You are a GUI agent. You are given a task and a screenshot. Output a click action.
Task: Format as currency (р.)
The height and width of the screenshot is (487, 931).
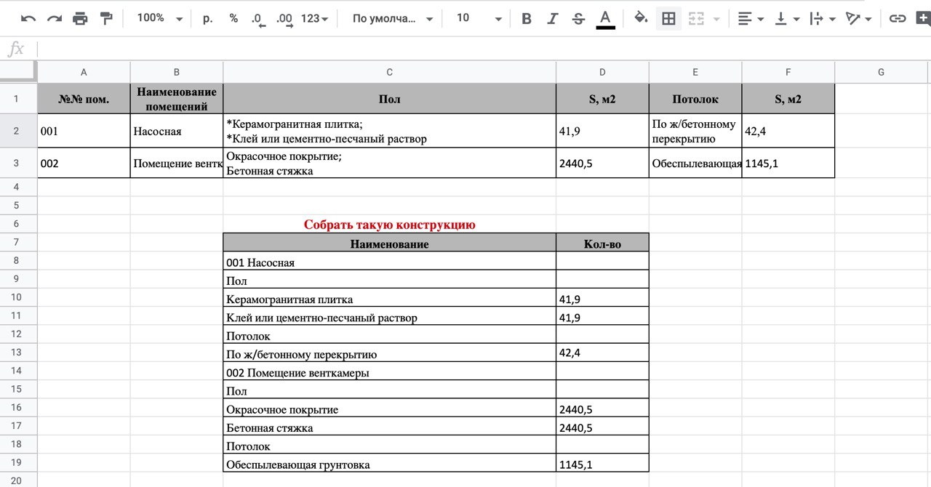(208, 18)
